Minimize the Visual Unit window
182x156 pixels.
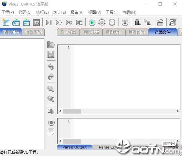point(146,4)
